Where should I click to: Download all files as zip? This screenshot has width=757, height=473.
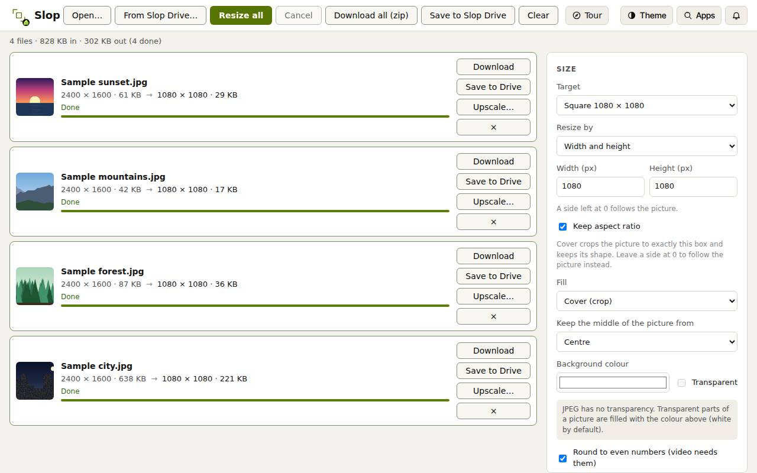click(x=371, y=15)
